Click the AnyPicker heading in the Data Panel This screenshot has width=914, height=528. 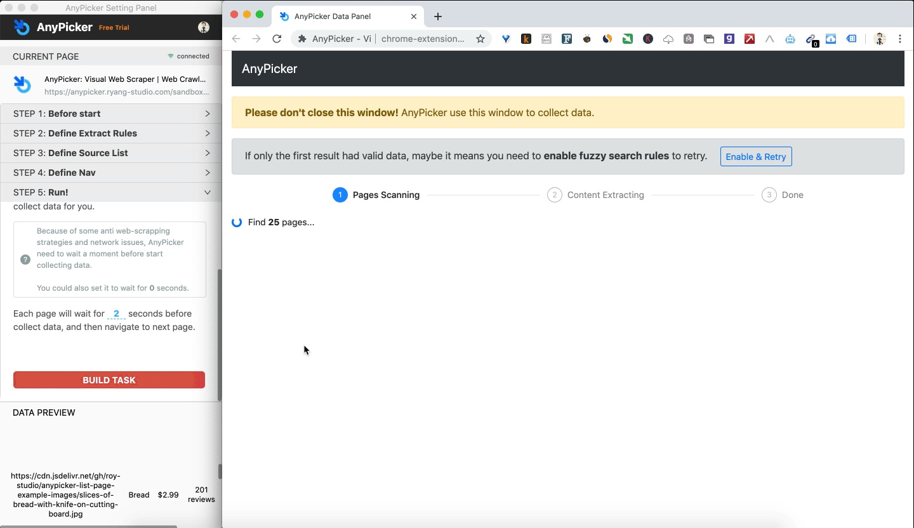tap(269, 69)
